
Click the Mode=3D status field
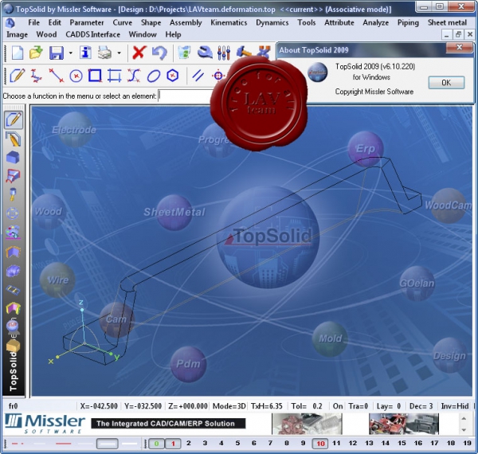(229, 406)
